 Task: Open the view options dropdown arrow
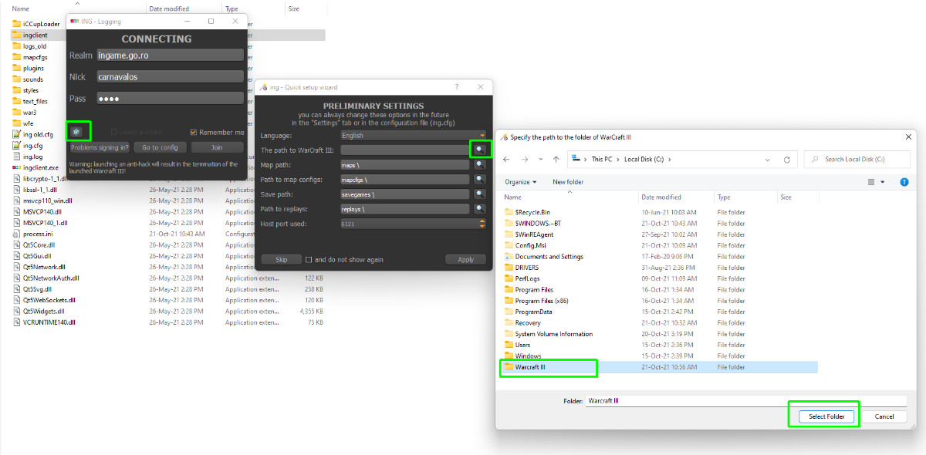882,182
